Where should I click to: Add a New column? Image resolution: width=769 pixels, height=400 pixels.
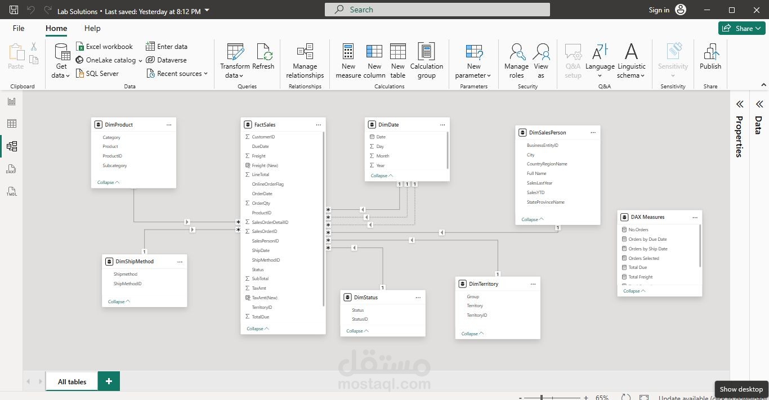point(374,61)
